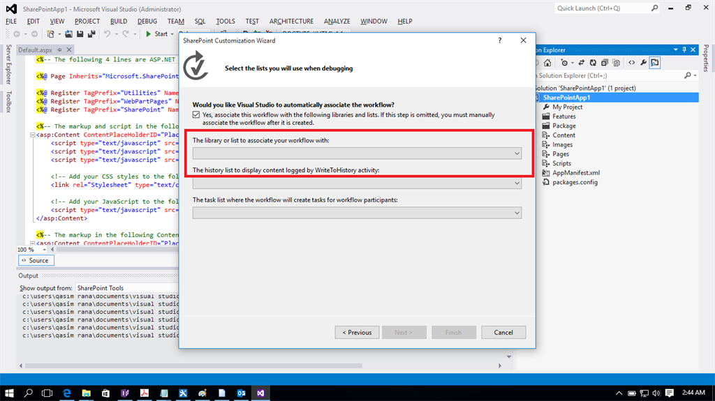This screenshot has width=715, height=401.
Task: Click the Redo toolbar icon
Action: (126, 33)
